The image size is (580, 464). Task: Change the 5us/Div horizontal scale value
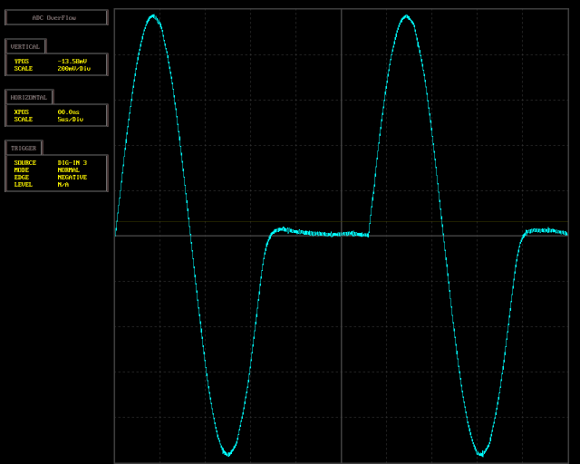point(70,120)
